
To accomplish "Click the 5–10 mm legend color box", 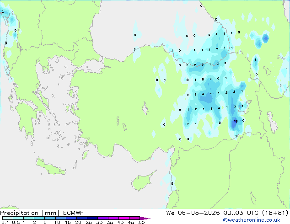I will pos(50,218).
